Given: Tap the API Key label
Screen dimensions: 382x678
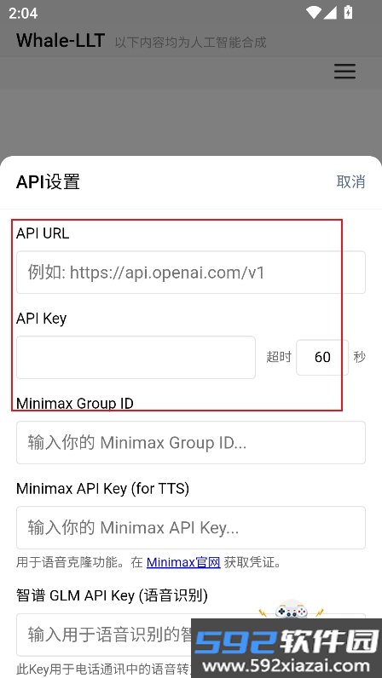Looking at the screenshot, I should 42,319.
